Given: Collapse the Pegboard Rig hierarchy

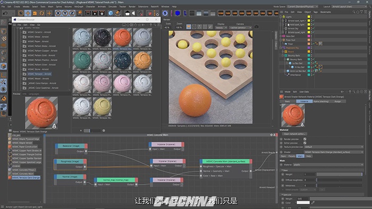Looking at the screenshot, I should point(281,48).
